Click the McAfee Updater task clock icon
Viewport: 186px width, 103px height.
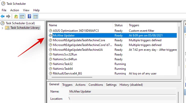click(50, 35)
